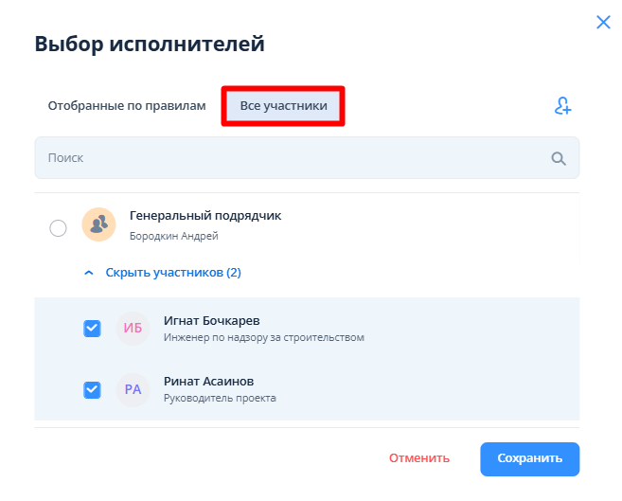Image resolution: width=622 pixels, height=501 pixels.
Task: Click the Генеральный подрядчик group title
Action: [204, 216]
